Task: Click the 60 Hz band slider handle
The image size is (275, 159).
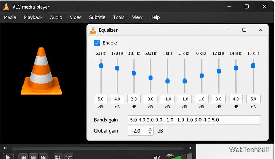Action: pos(101,66)
